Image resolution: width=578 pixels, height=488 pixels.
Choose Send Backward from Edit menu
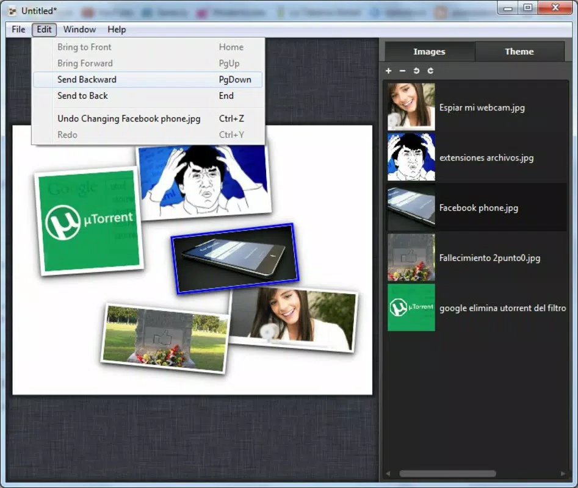[x=148, y=79]
